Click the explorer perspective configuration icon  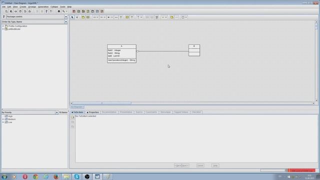point(3,16)
